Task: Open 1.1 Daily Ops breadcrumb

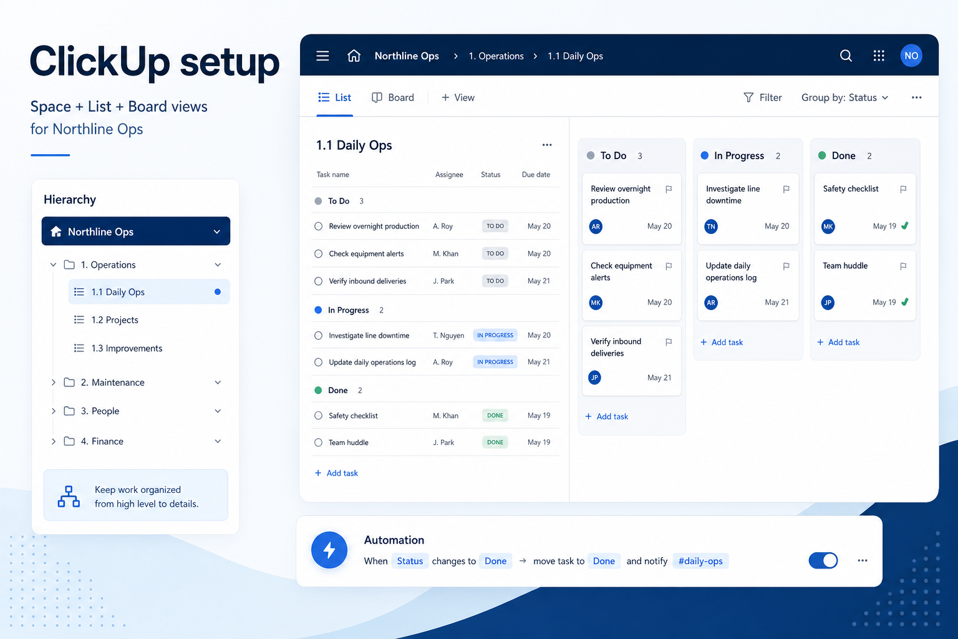Action: [x=575, y=56]
